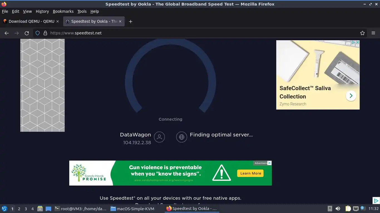
Task: Open the Edit menu
Action: 16,11
